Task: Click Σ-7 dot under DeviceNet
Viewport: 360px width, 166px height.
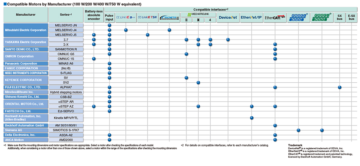Action: point(228,40)
